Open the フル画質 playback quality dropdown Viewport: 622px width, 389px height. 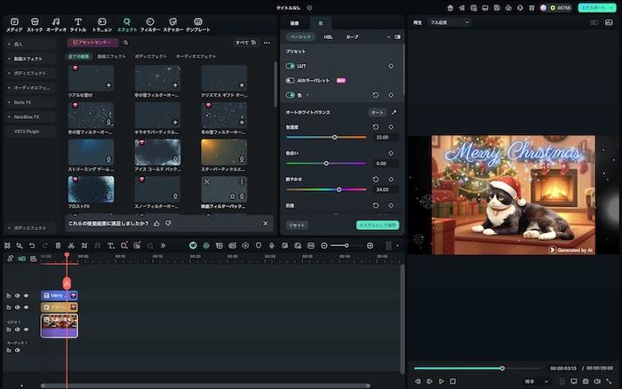449,21
